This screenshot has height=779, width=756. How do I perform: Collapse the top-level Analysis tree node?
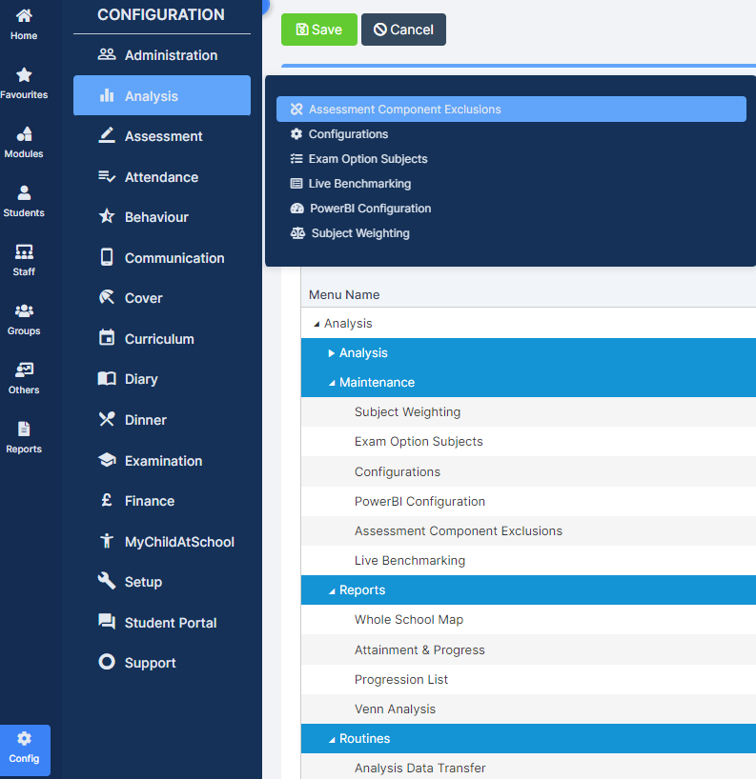(317, 324)
